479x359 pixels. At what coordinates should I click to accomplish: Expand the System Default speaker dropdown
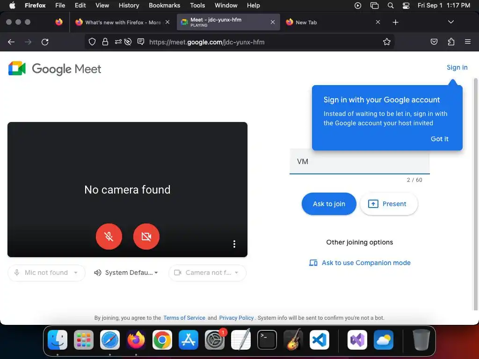pyautogui.click(x=127, y=273)
